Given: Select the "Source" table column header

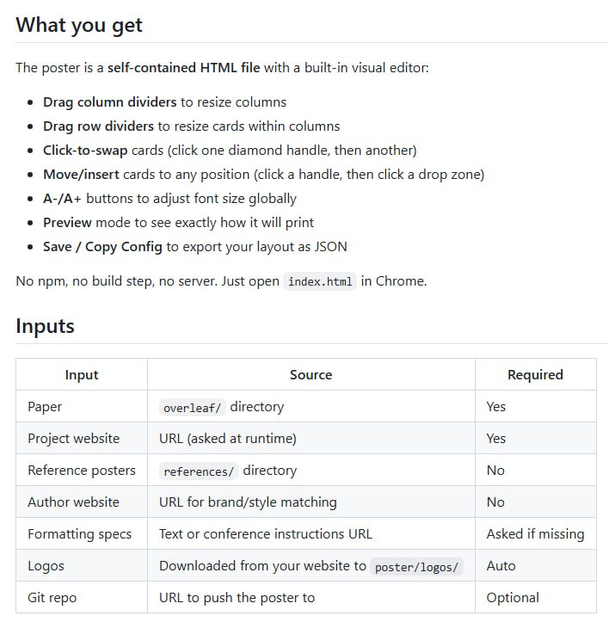Looking at the screenshot, I should pyautogui.click(x=311, y=375).
